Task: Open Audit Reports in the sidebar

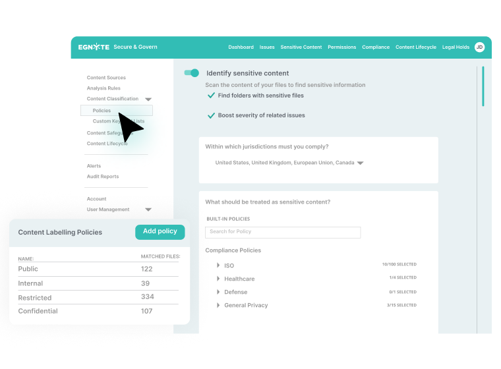Action: click(103, 177)
